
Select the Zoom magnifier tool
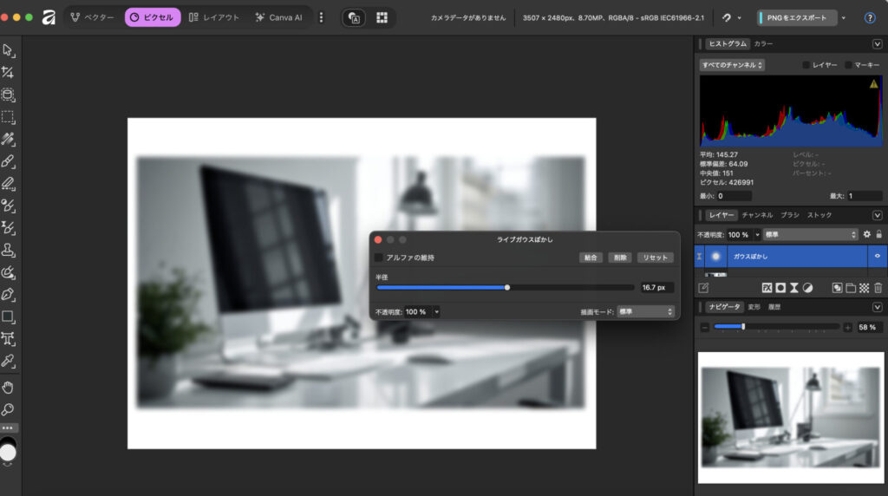[9, 409]
